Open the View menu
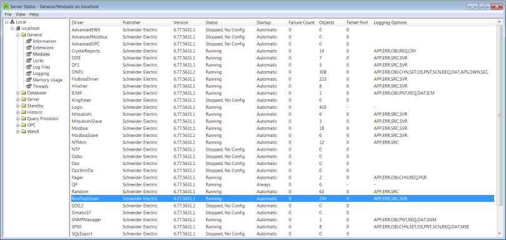The image size is (506, 240). (21, 14)
